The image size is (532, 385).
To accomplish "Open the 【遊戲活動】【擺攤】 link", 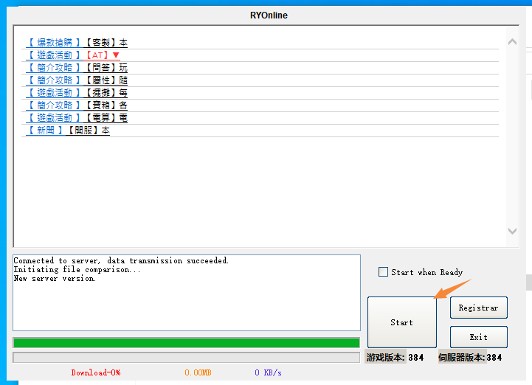I will 77,93.
